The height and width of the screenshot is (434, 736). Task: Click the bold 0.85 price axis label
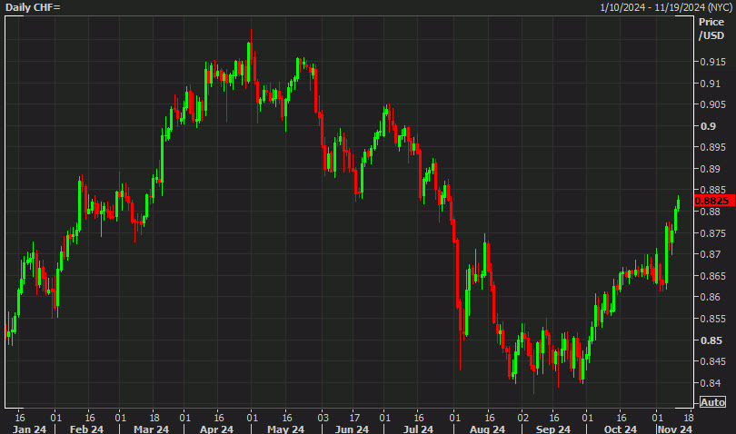pyautogui.click(x=711, y=340)
